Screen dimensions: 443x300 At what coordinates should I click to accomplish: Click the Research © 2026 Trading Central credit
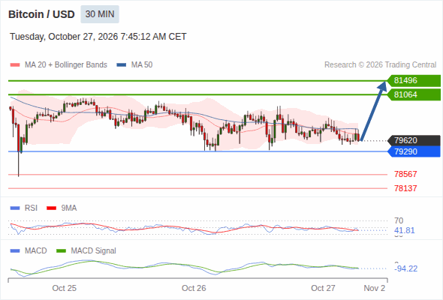tap(380, 65)
